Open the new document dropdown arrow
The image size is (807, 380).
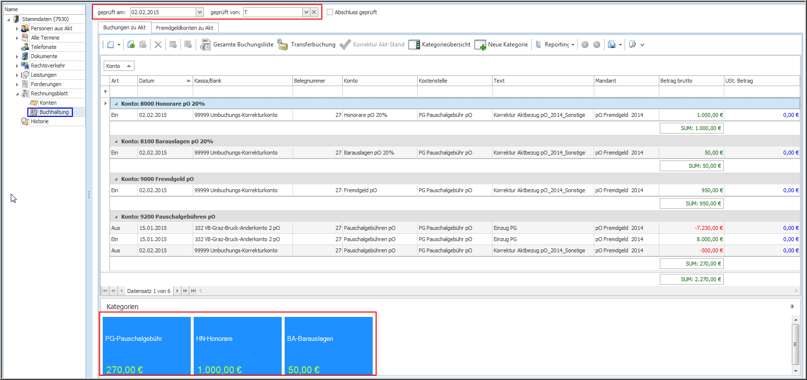(119, 45)
